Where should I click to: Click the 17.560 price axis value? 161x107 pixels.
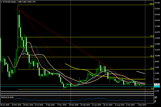pyautogui.click(x=157, y=26)
